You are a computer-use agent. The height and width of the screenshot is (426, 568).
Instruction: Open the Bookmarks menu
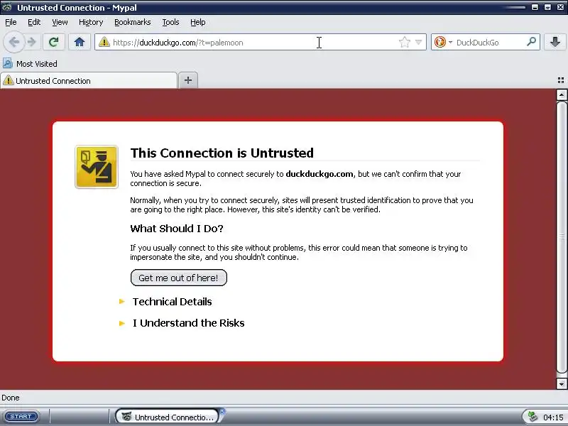click(133, 22)
